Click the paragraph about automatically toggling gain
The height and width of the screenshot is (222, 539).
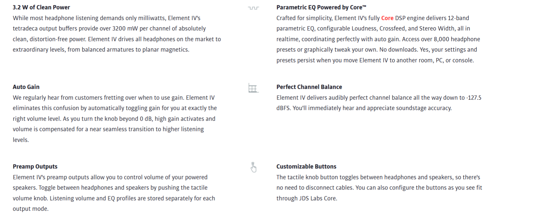pos(115,119)
